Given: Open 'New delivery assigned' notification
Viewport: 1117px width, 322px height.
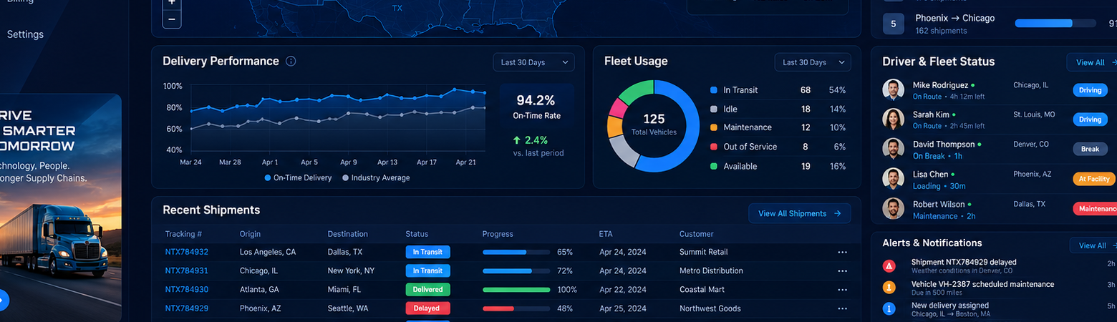Looking at the screenshot, I should click(x=950, y=306).
